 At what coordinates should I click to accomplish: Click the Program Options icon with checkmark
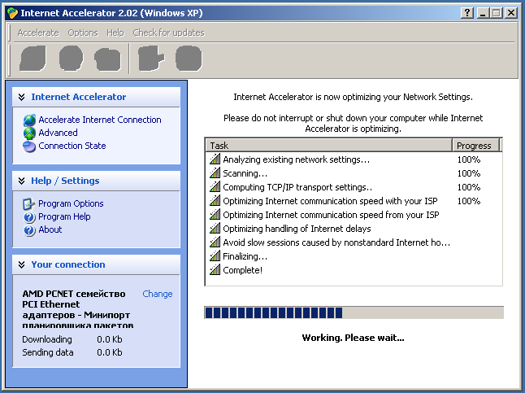[x=28, y=204]
